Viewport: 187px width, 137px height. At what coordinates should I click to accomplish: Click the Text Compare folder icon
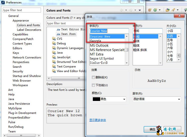pyautogui.click(x=54, y=66)
